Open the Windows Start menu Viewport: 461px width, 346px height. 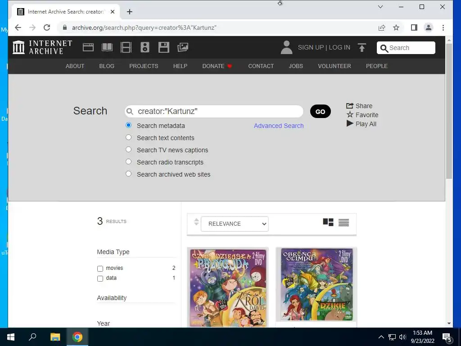click(x=11, y=337)
